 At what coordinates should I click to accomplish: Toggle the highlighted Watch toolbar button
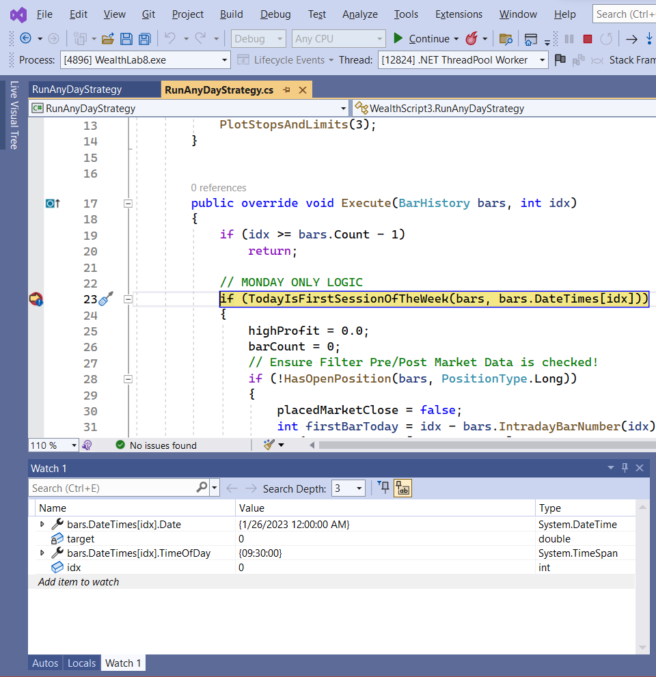(x=403, y=488)
